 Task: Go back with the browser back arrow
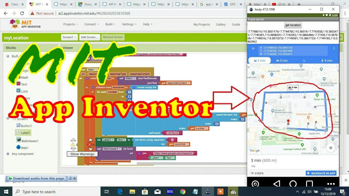(6, 13)
